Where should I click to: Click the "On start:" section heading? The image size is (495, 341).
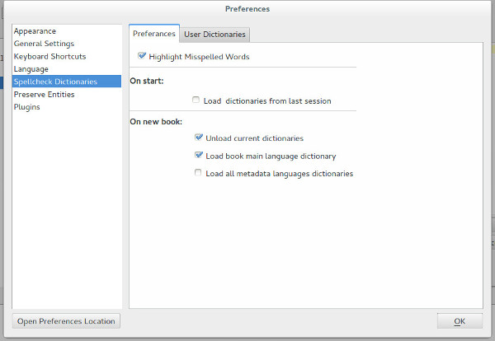(x=147, y=81)
